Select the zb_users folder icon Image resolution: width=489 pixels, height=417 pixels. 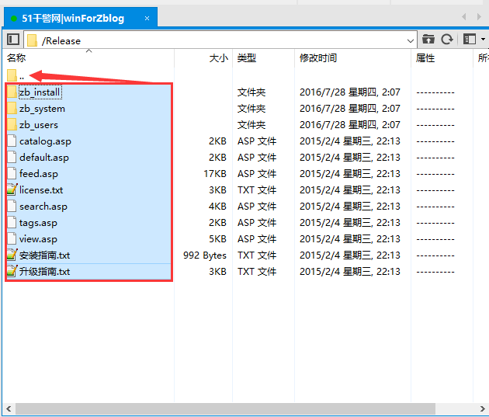(x=12, y=124)
